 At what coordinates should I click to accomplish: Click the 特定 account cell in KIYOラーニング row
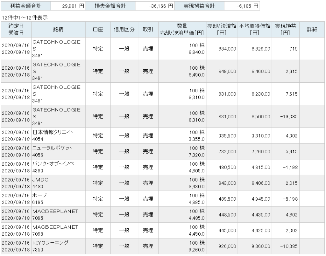coord(98,246)
